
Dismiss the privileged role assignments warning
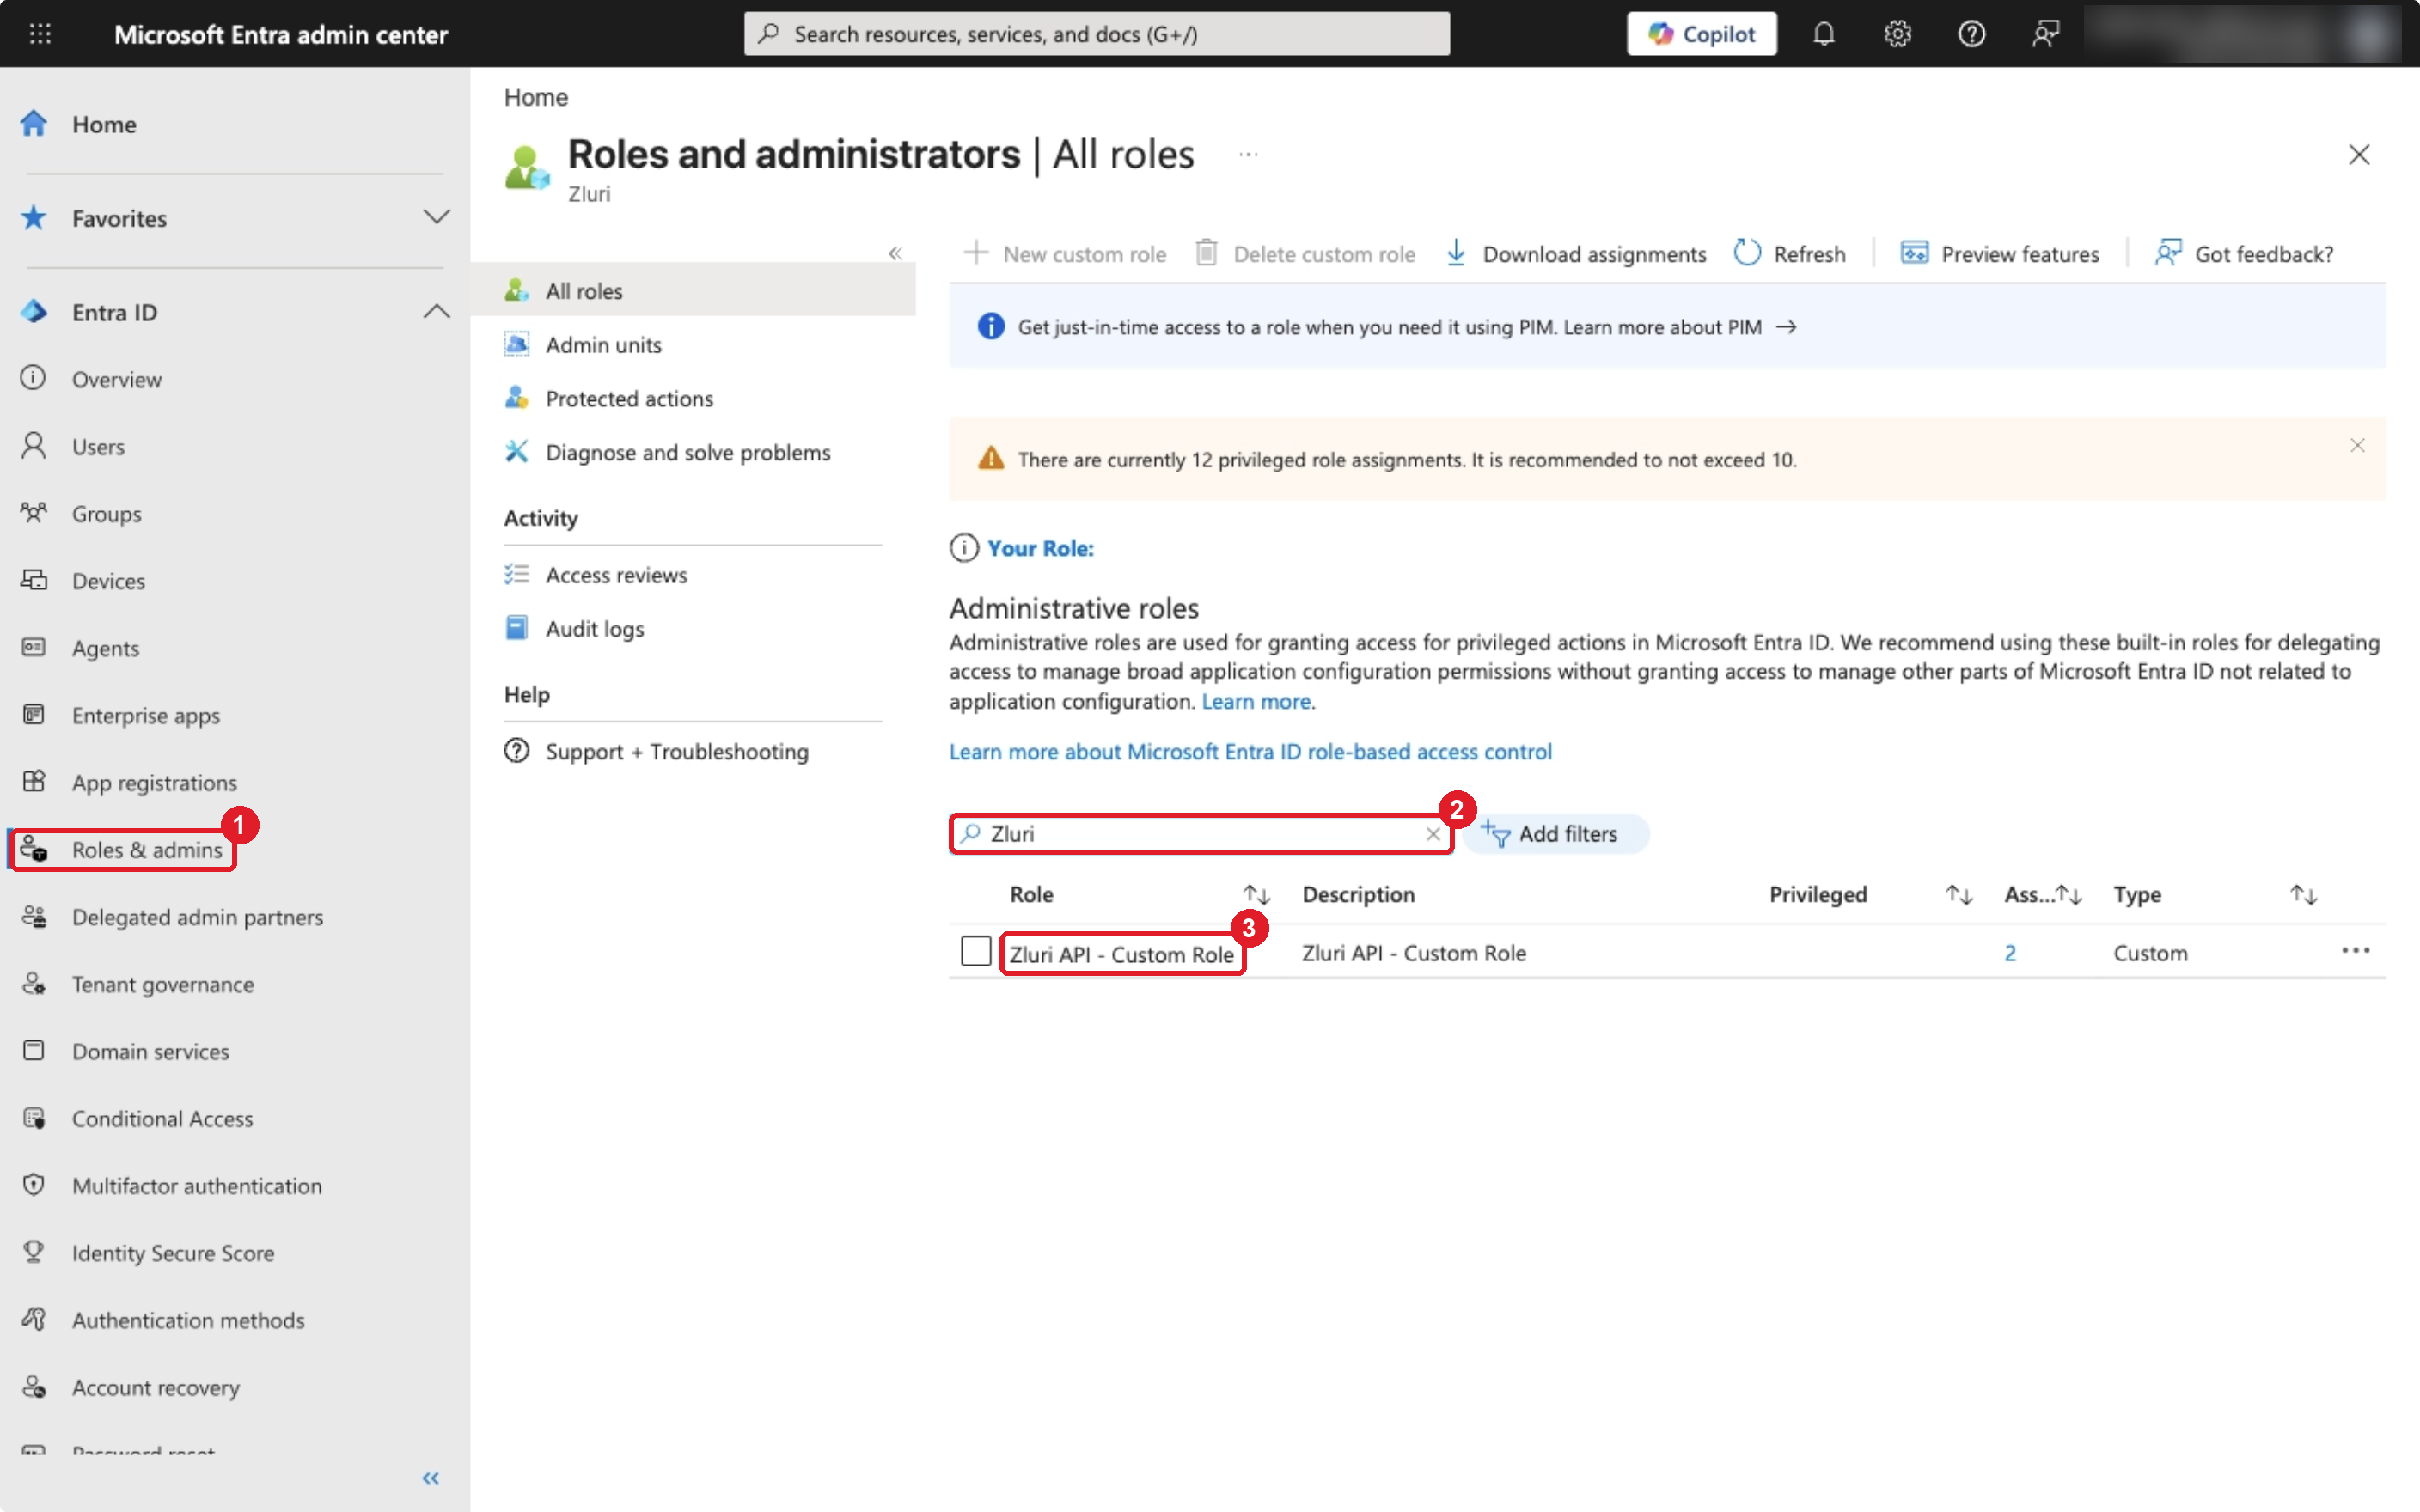[x=2357, y=446]
